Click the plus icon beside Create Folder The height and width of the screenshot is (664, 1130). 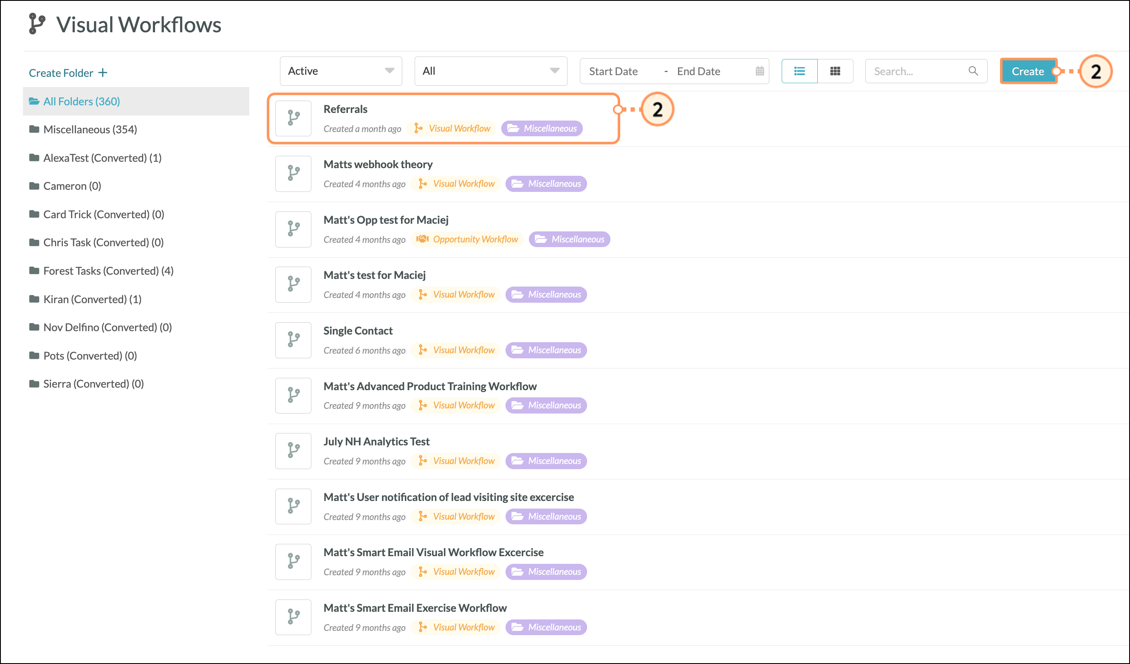tap(103, 73)
